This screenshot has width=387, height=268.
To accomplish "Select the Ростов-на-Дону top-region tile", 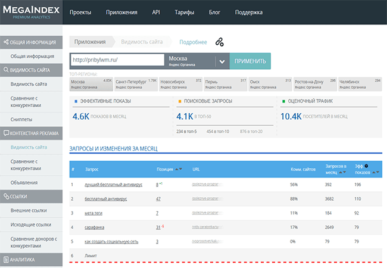I will click(x=315, y=84).
